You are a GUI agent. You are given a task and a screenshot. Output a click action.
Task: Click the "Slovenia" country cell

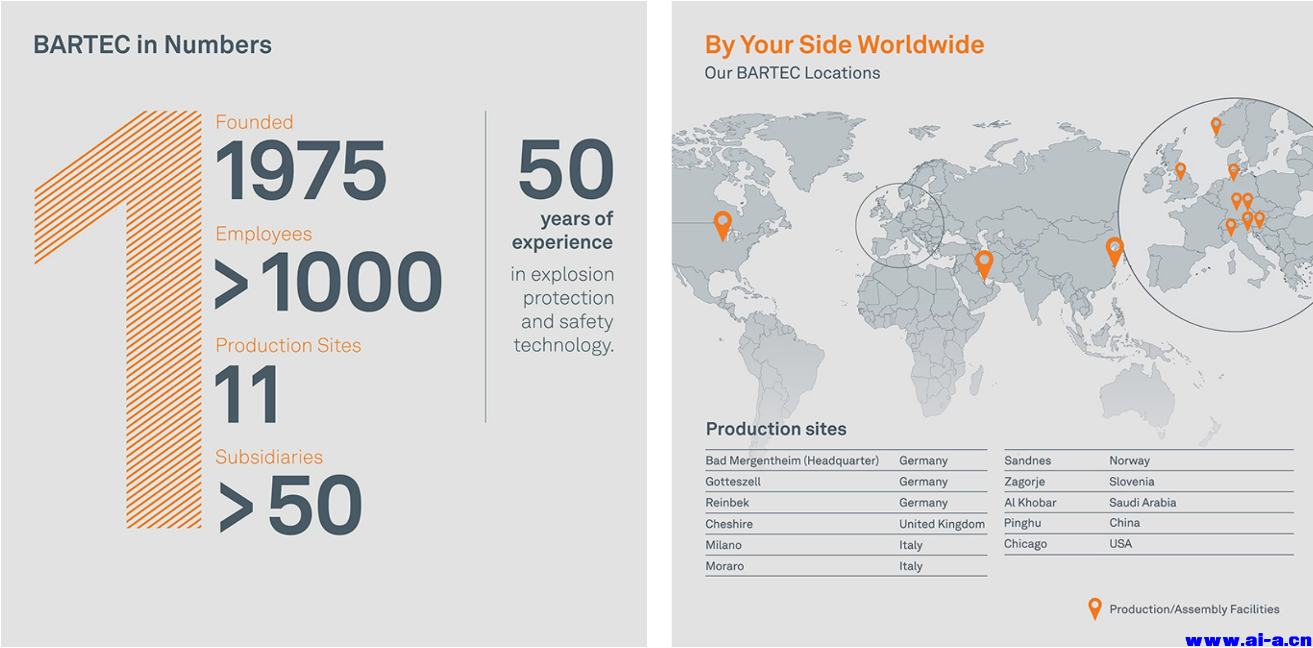click(1131, 482)
